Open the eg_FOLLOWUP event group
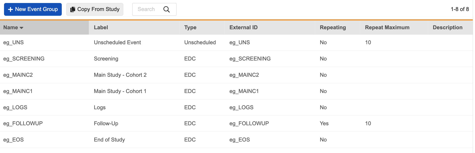 point(23,123)
